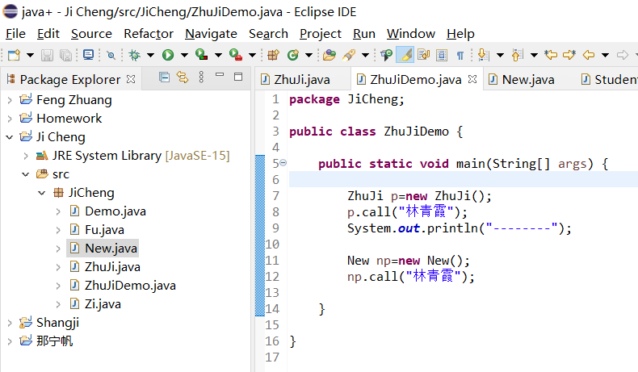Screen dimensions: 638x372
Task: Click the Save toolbar icon
Action: point(47,55)
